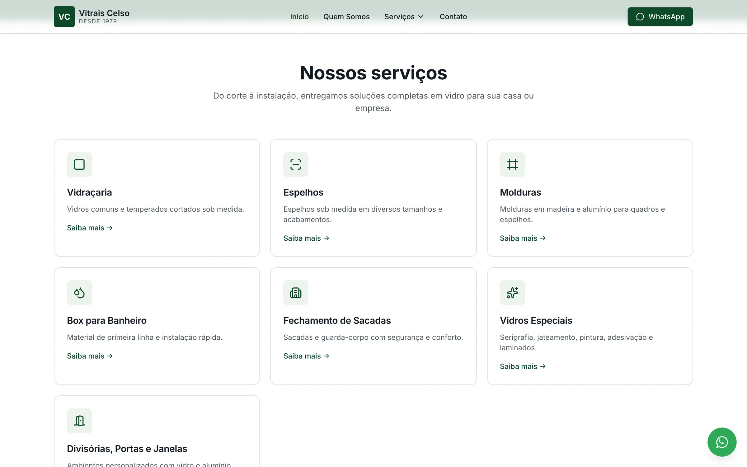Open the Quem Somos page

346,17
